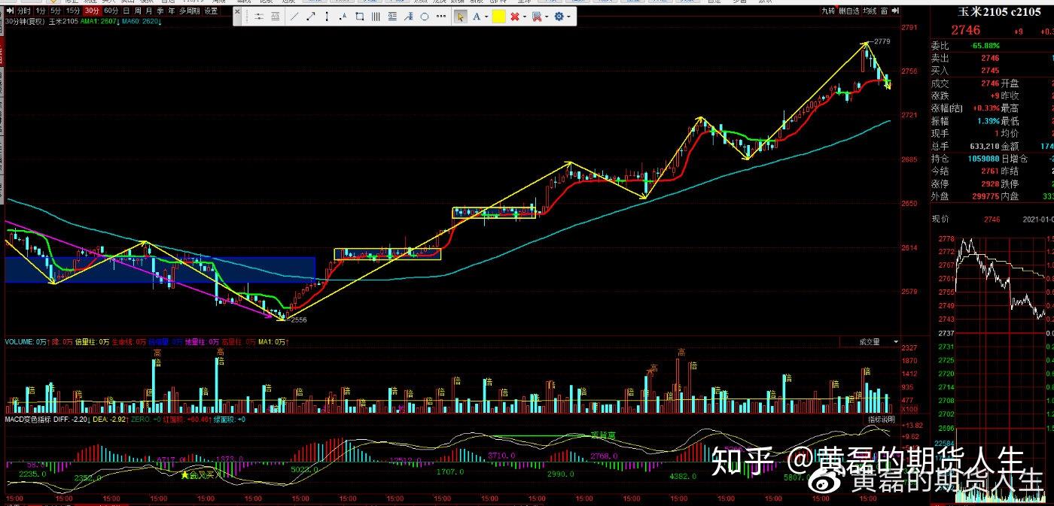Select the text annotation tool

(477, 17)
